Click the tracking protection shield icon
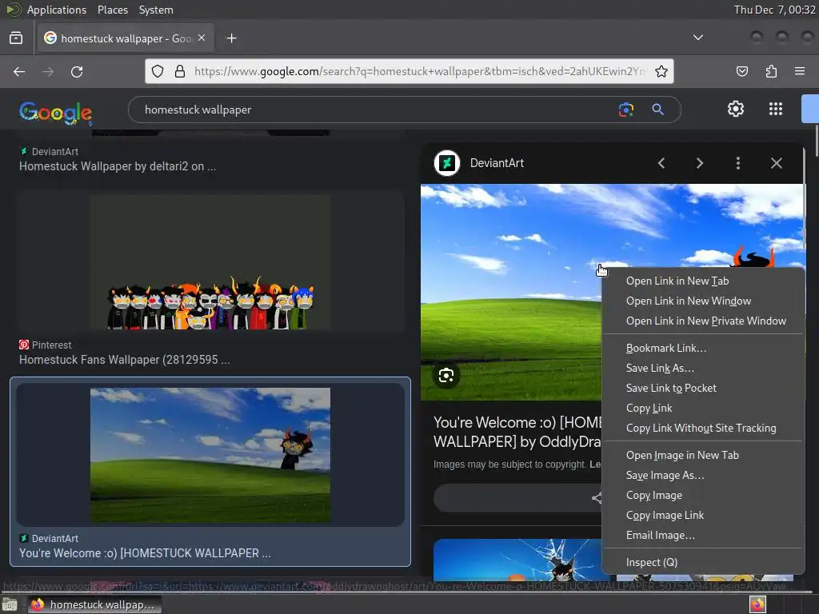The image size is (819, 614). [158, 71]
